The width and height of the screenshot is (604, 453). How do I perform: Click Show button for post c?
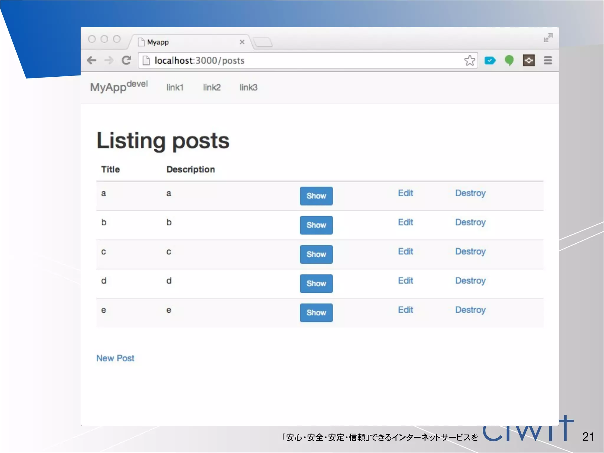[x=316, y=254]
